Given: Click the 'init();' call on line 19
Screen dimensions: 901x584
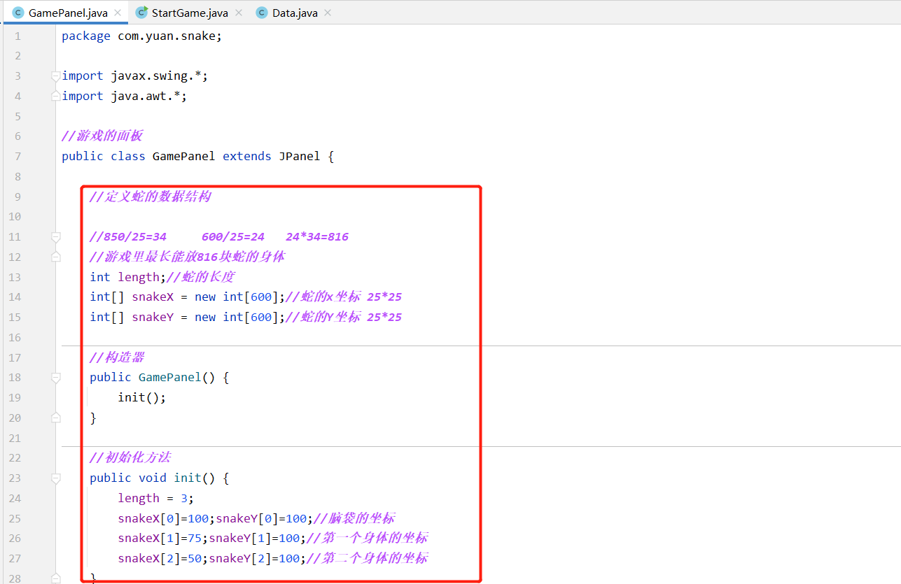Looking at the screenshot, I should tap(142, 397).
